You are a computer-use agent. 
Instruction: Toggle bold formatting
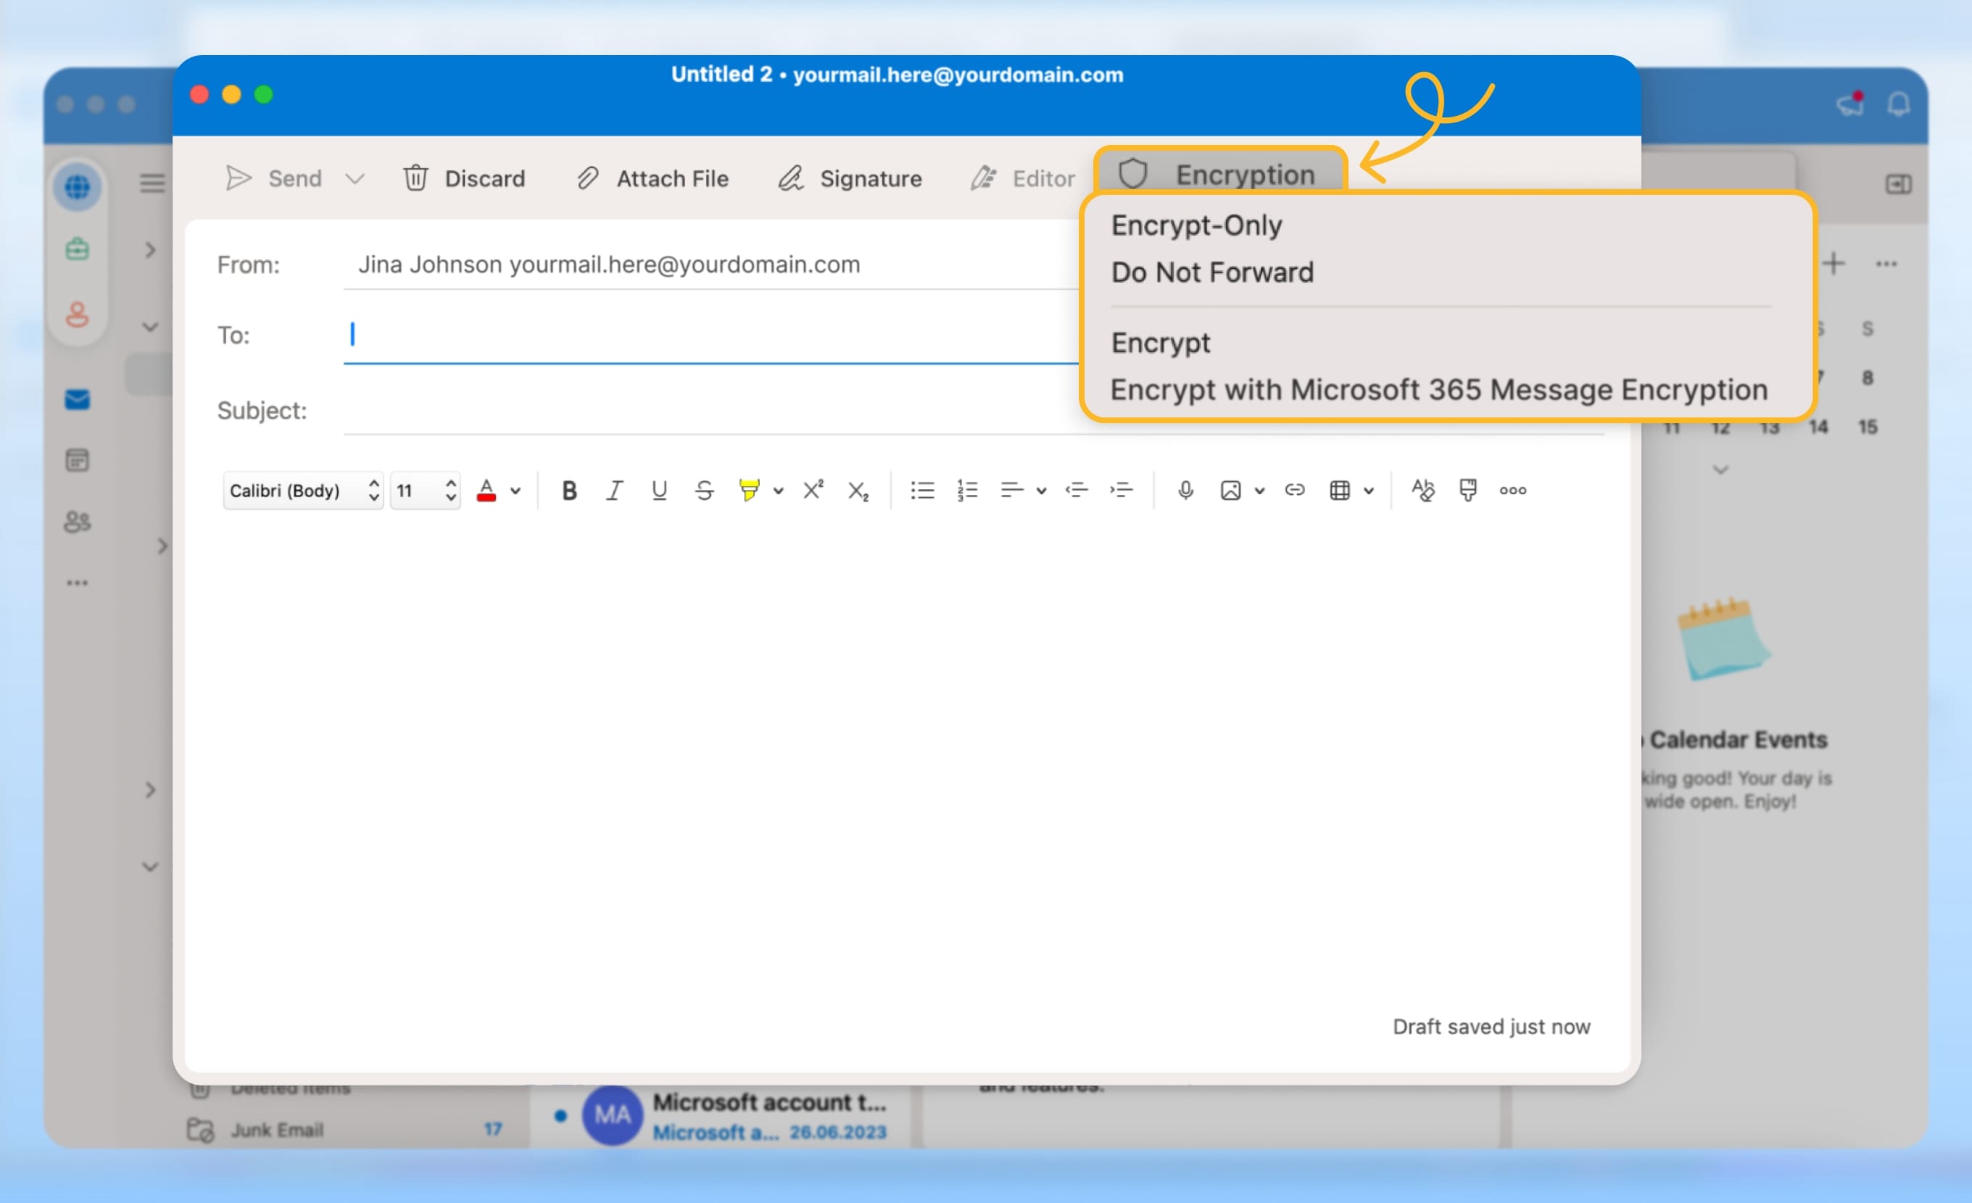[x=568, y=489]
